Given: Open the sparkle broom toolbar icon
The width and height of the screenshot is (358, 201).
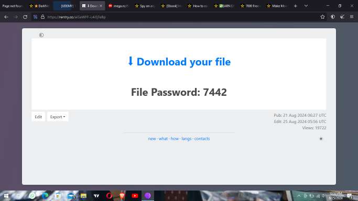Looking at the screenshot, I should [x=342, y=17].
